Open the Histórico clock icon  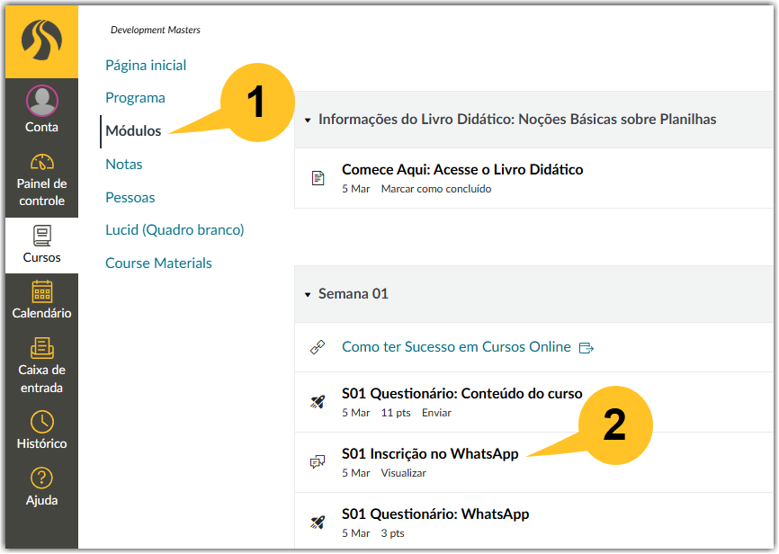tap(41, 422)
